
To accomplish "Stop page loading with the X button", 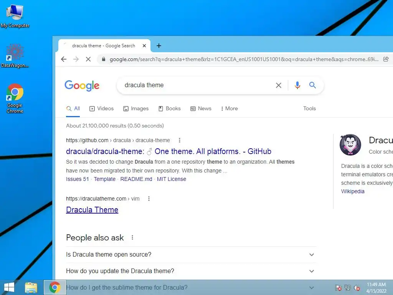I will click(x=88, y=59).
